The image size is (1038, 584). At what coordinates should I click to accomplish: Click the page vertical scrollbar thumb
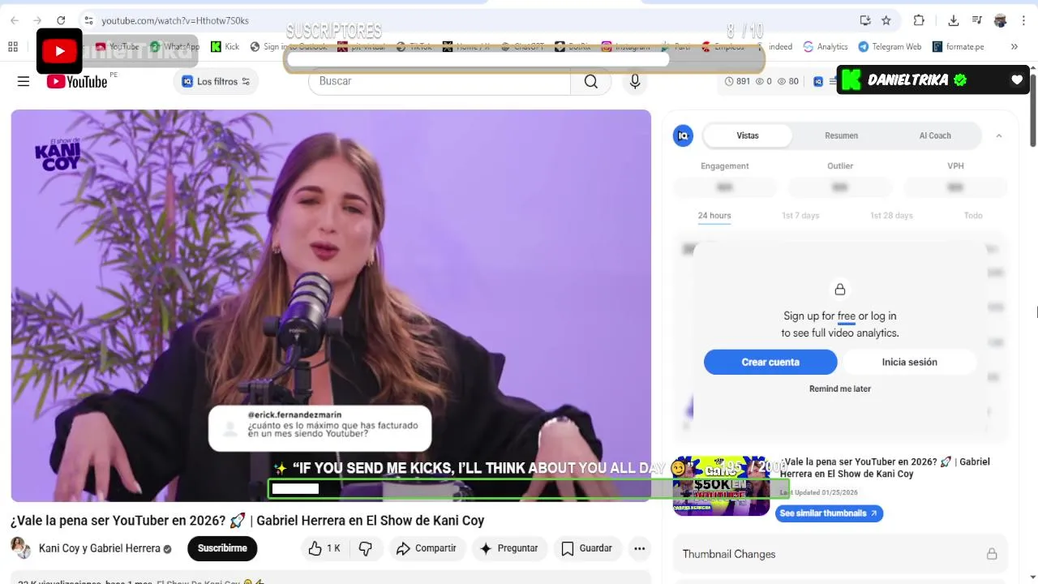click(x=1032, y=109)
